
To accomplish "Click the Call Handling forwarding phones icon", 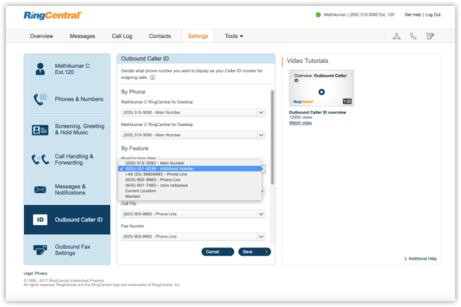I will tap(40, 160).
